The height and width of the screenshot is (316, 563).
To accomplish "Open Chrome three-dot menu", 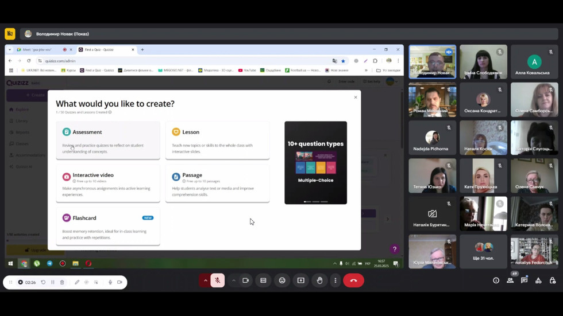I will 398,61.
